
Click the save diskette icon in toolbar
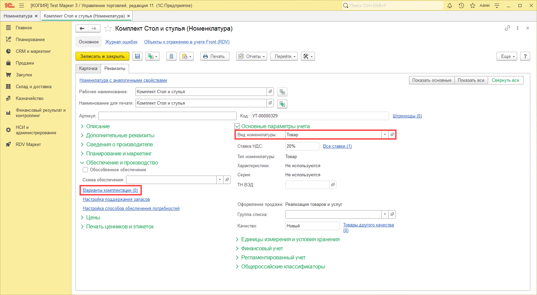137,57
